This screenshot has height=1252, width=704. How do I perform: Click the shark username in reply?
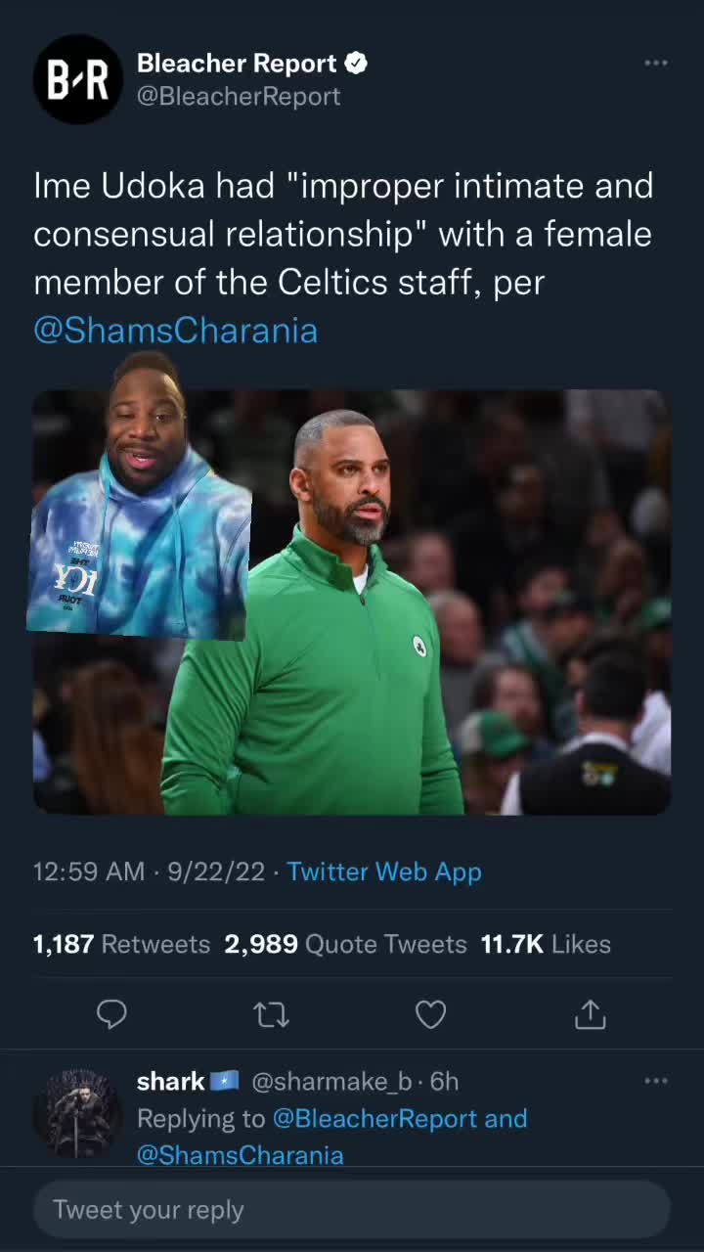[170, 1081]
